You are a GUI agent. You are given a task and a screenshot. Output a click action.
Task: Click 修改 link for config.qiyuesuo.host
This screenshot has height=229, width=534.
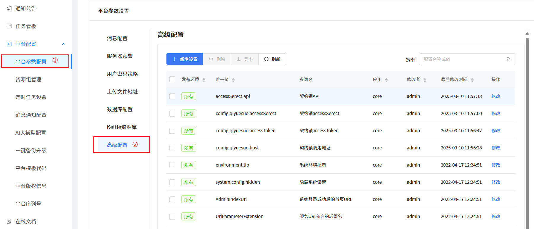(495, 148)
